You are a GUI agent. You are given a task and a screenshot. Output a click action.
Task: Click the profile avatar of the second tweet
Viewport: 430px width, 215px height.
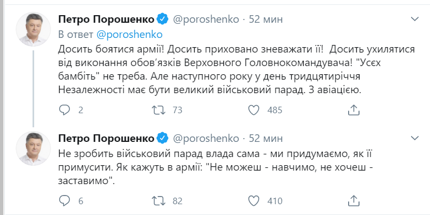coord(33,148)
